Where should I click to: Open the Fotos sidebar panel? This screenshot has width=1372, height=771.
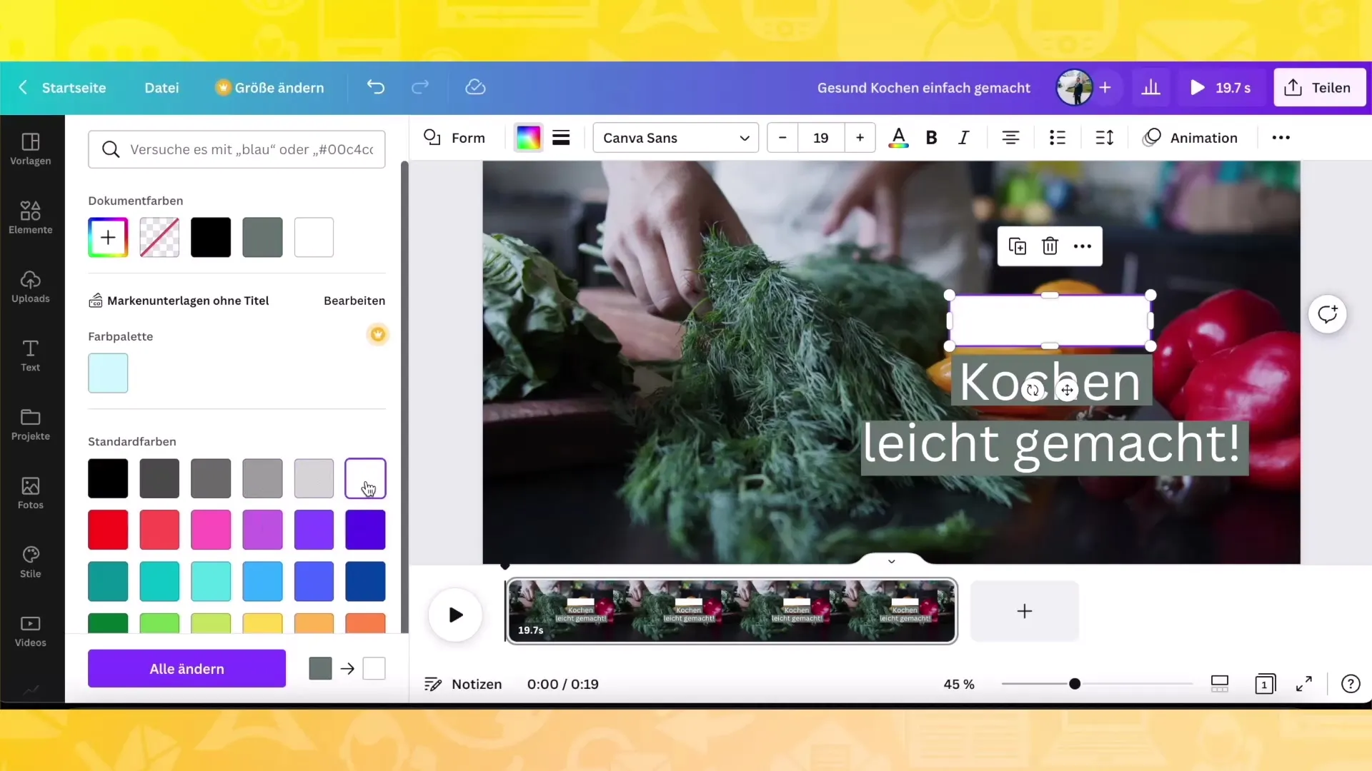[x=31, y=493]
